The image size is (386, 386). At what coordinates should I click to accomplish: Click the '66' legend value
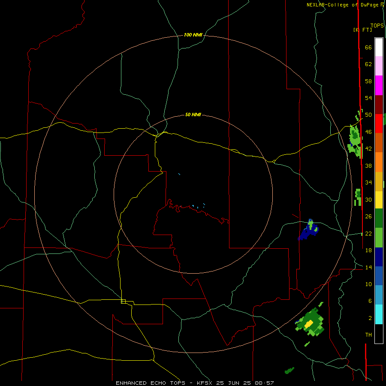368,48
